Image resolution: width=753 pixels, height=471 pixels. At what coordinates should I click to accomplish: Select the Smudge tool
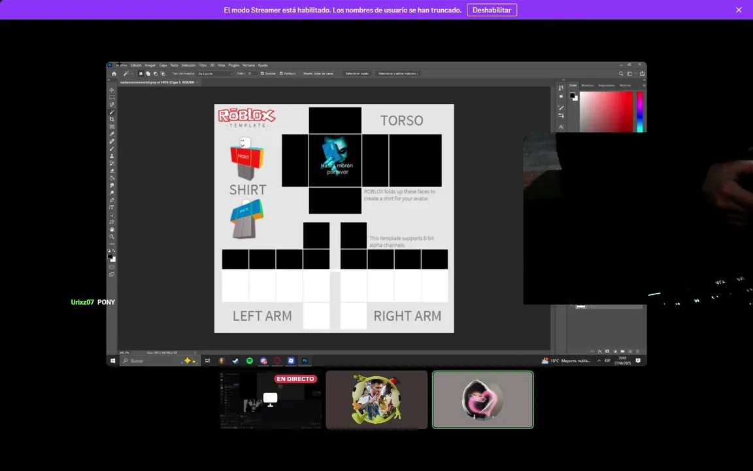click(x=112, y=185)
